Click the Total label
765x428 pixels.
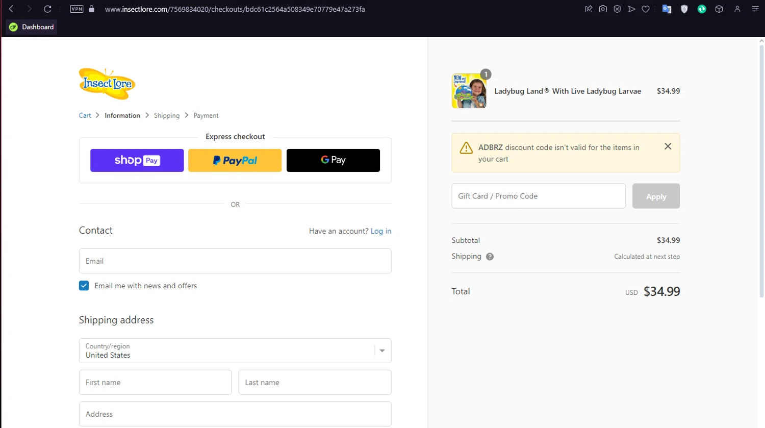[x=461, y=291]
